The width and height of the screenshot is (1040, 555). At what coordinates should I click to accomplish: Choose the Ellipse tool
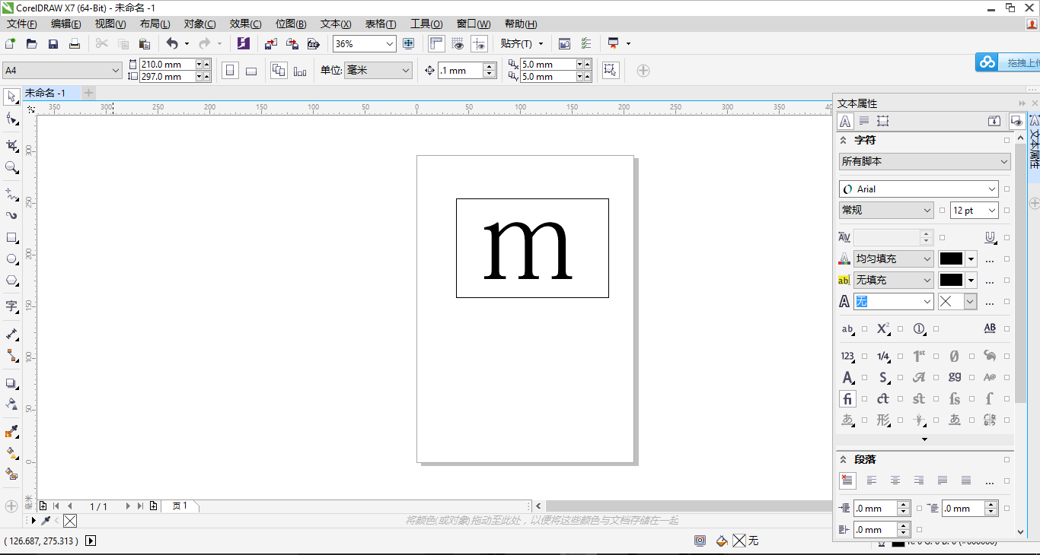coord(11,259)
